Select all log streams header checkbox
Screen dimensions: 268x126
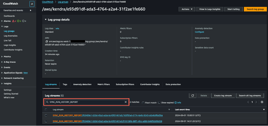[x=46, y=110]
